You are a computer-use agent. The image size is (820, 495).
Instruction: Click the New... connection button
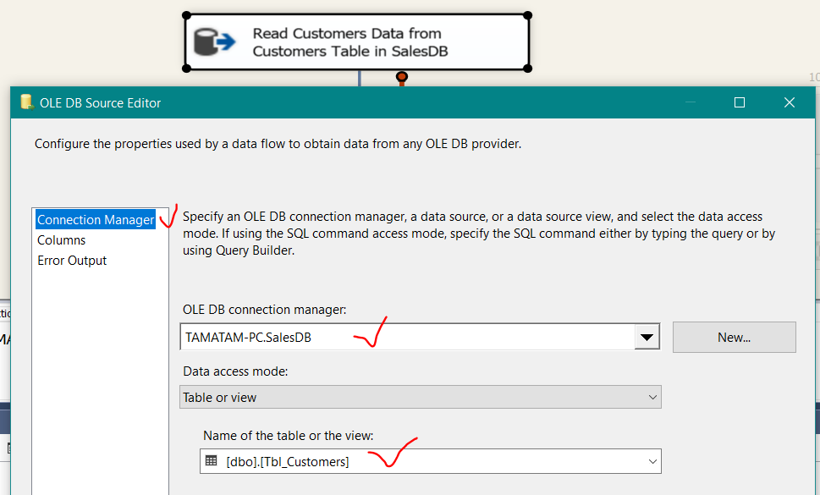pyautogui.click(x=733, y=337)
